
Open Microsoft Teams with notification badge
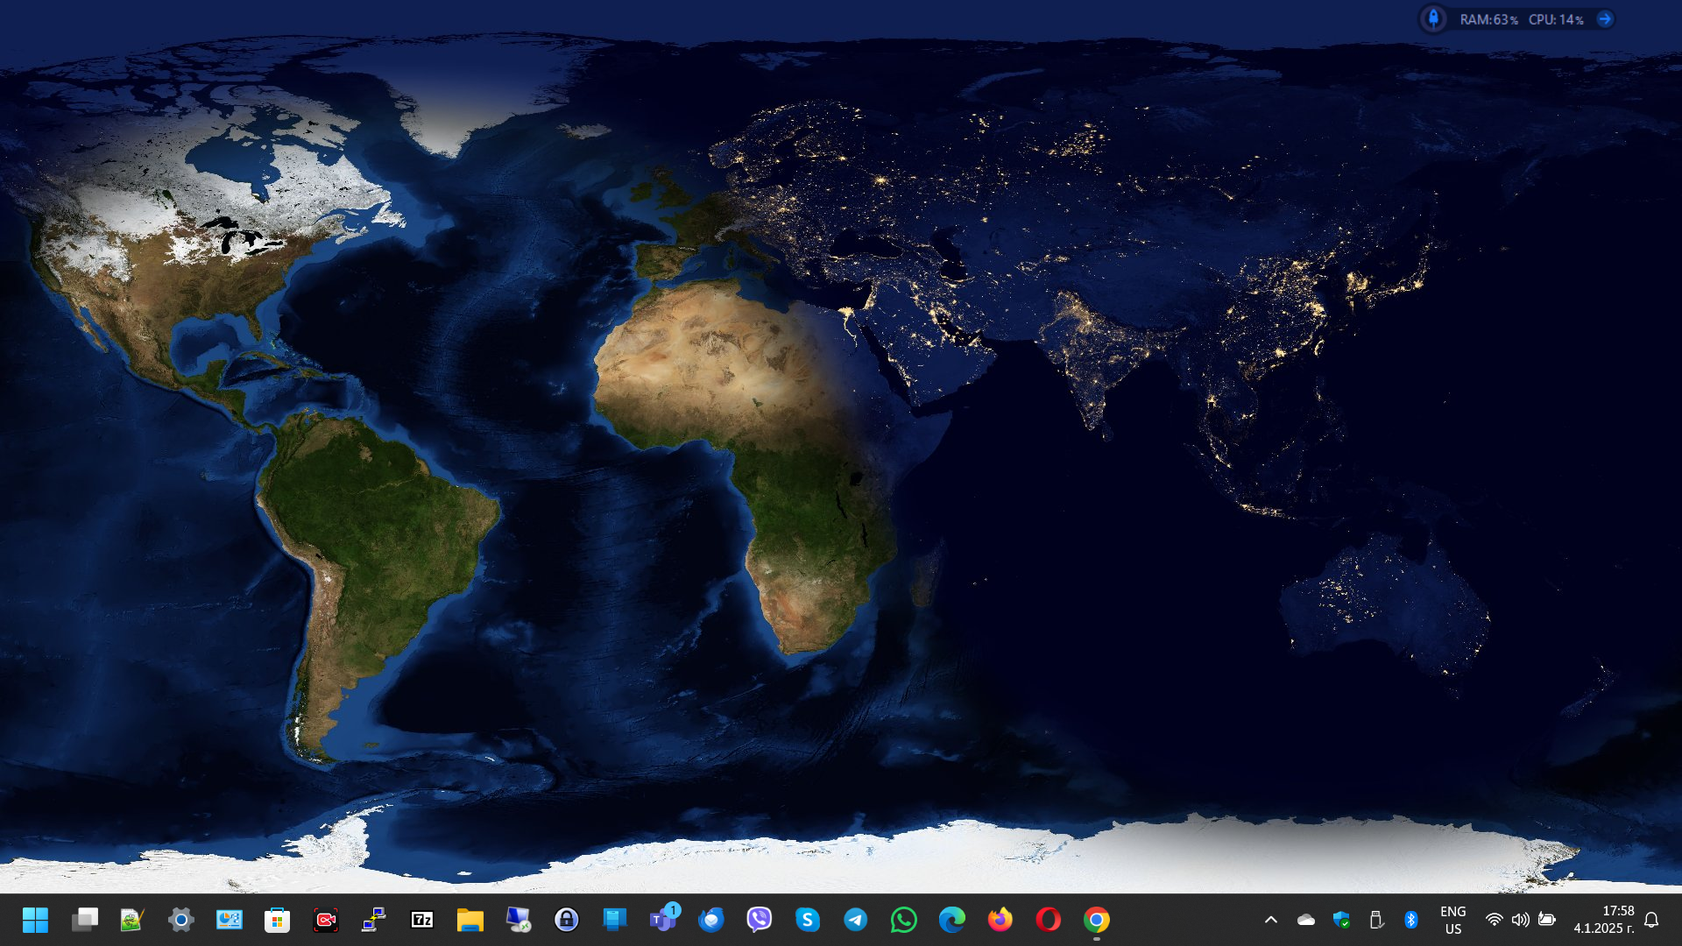tap(664, 918)
